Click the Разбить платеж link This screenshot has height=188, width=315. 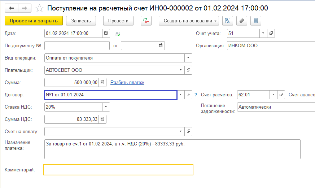point(127,82)
